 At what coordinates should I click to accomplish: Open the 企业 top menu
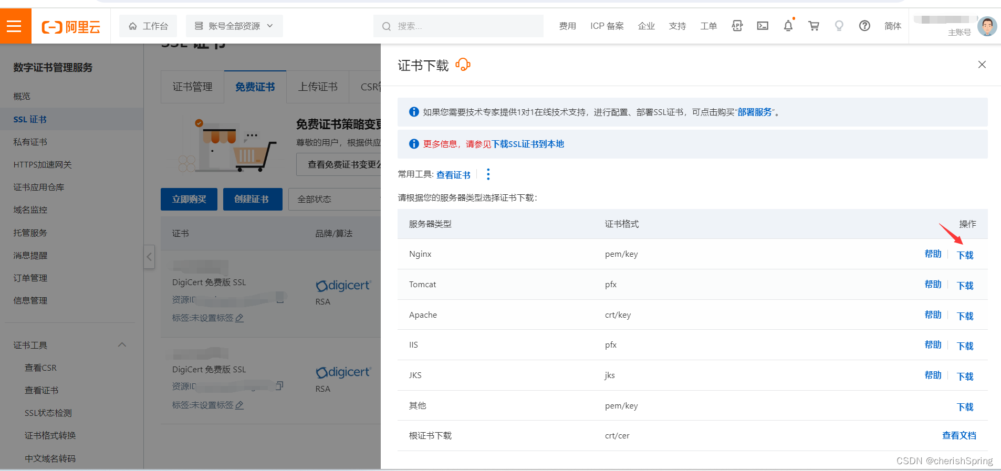(x=646, y=26)
